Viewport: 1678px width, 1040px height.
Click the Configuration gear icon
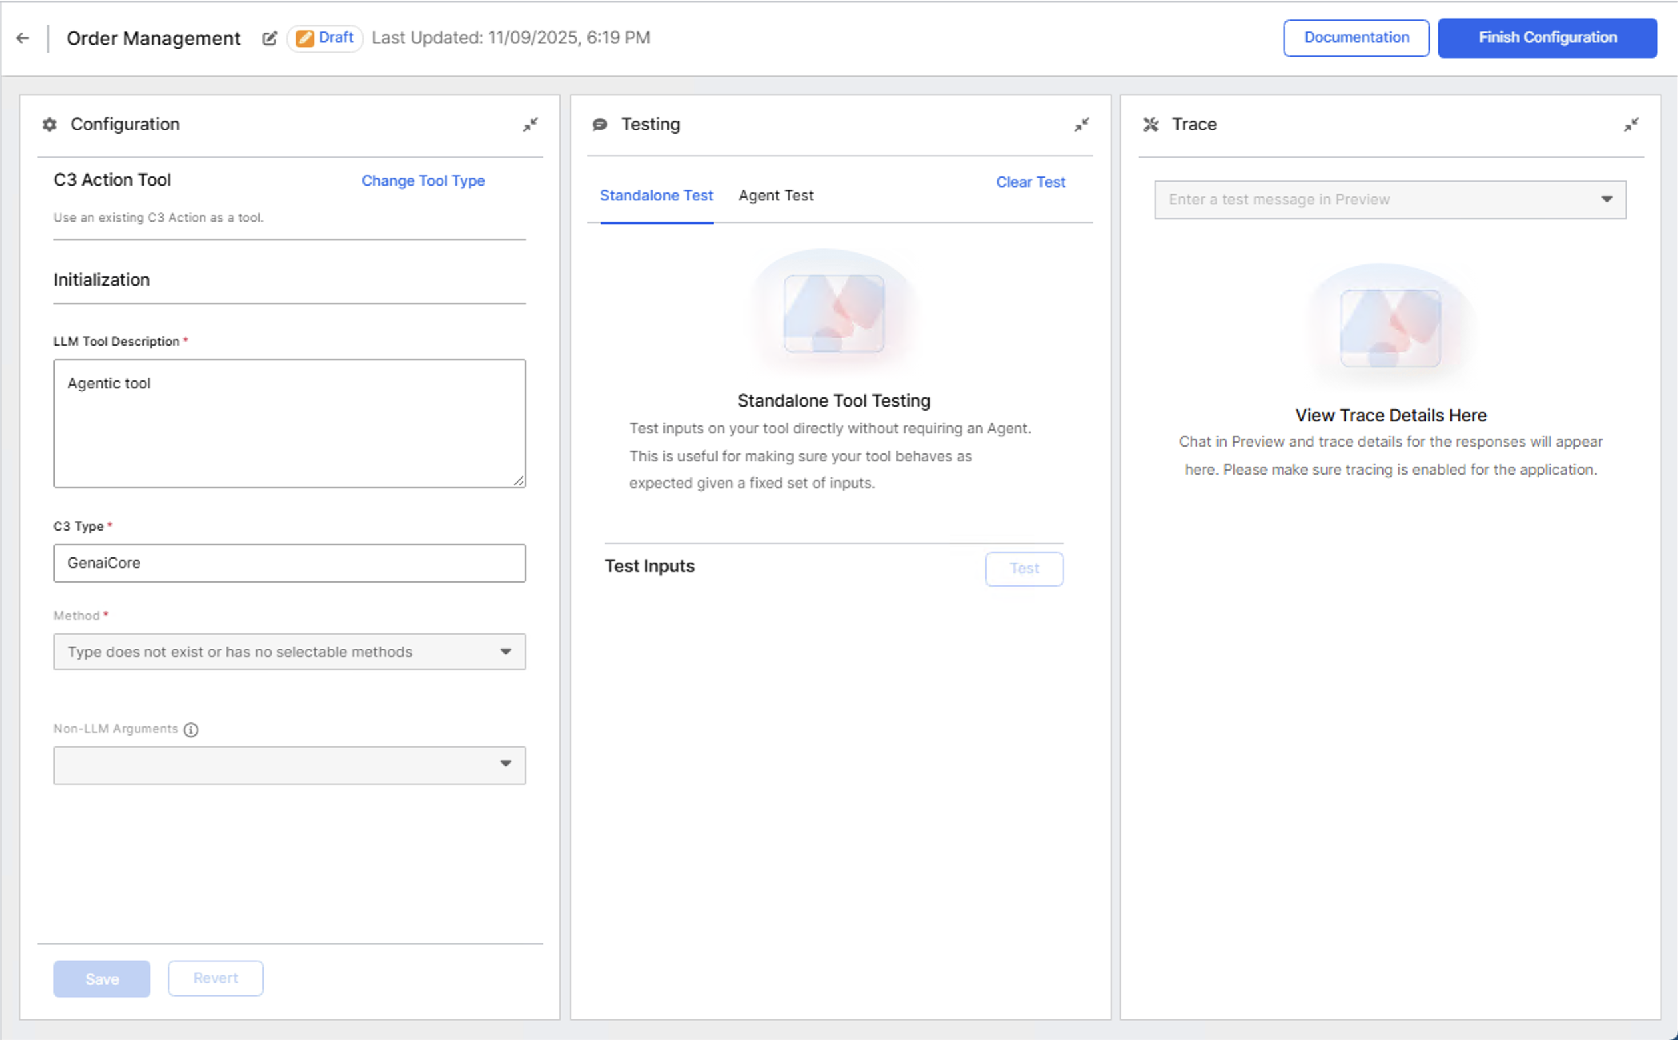tap(49, 125)
